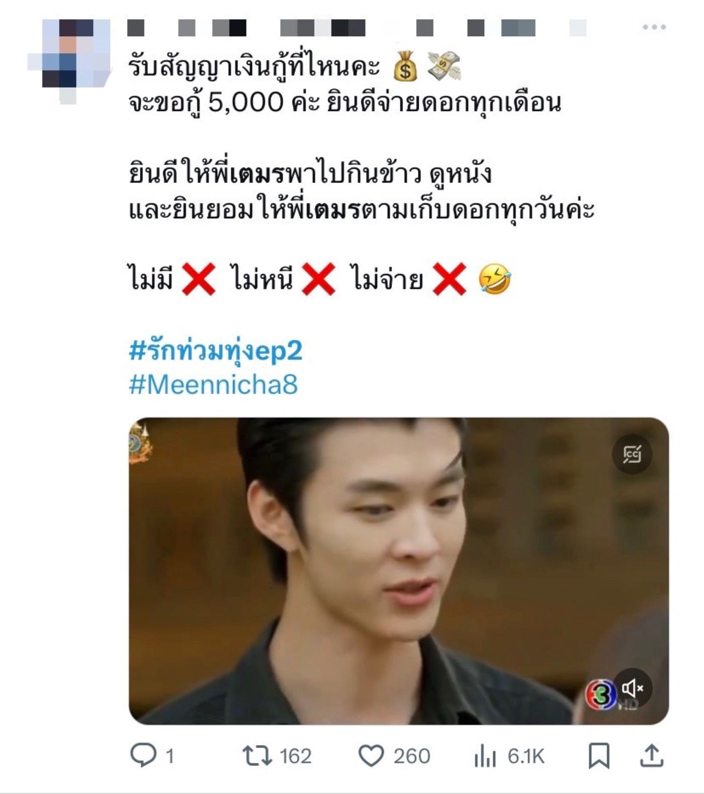This screenshot has width=704, height=794.
Task: Unmute the video with the speaker icon
Action: coord(633,688)
